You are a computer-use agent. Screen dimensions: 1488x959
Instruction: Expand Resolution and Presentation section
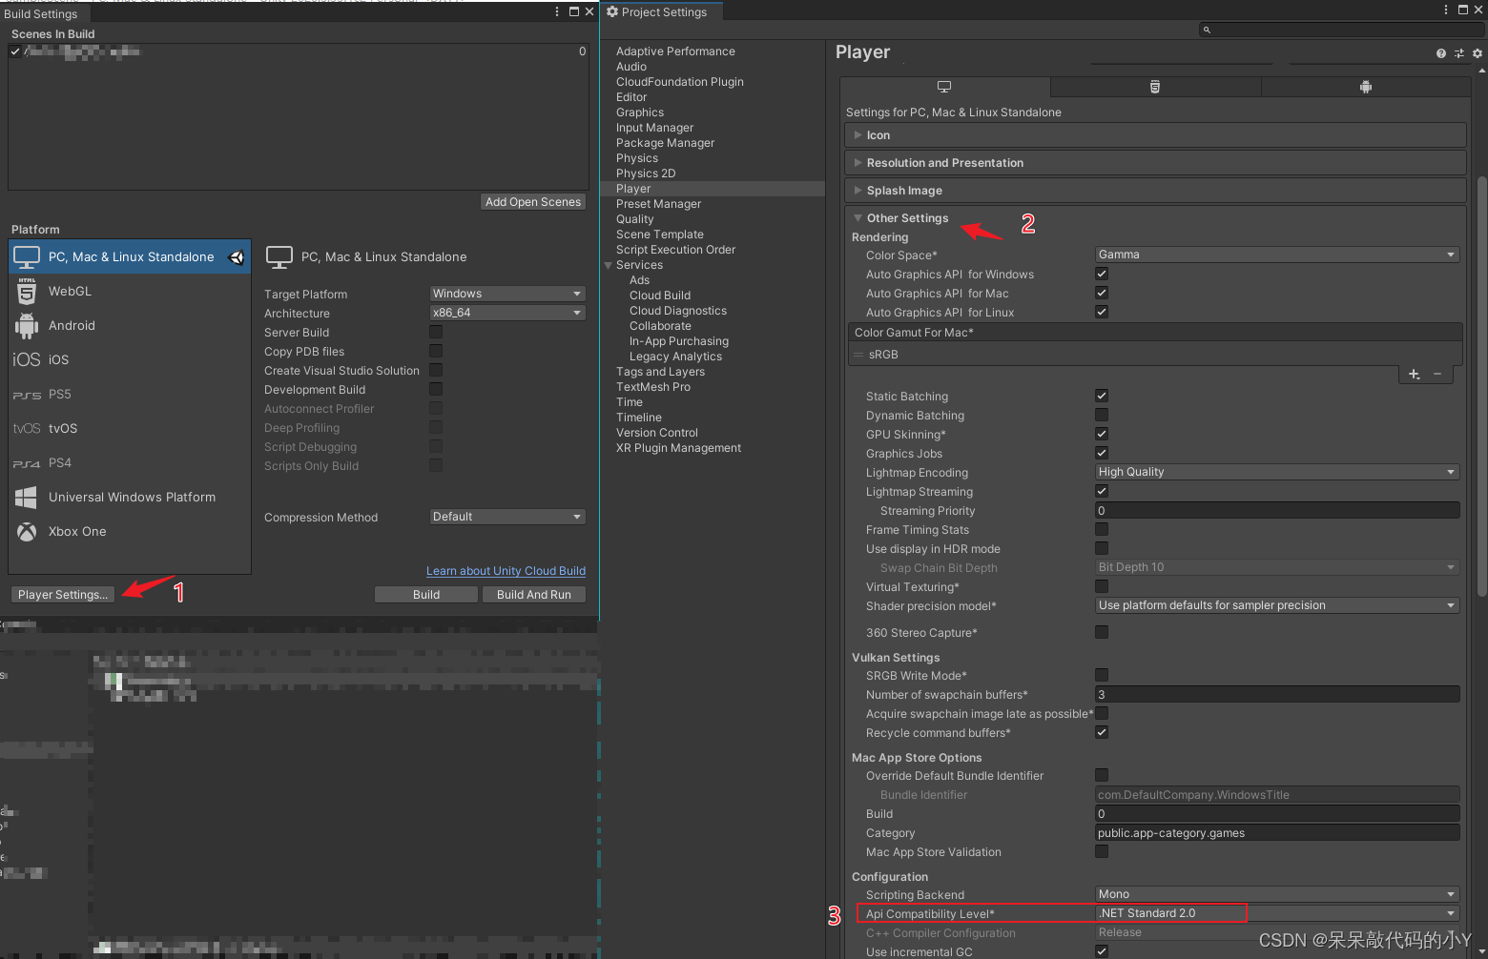click(1155, 163)
